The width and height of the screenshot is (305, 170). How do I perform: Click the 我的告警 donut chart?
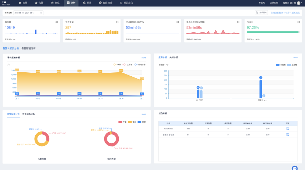pyautogui.click(x=111, y=139)
